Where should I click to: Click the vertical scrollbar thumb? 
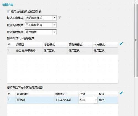(x=136, y=40)
